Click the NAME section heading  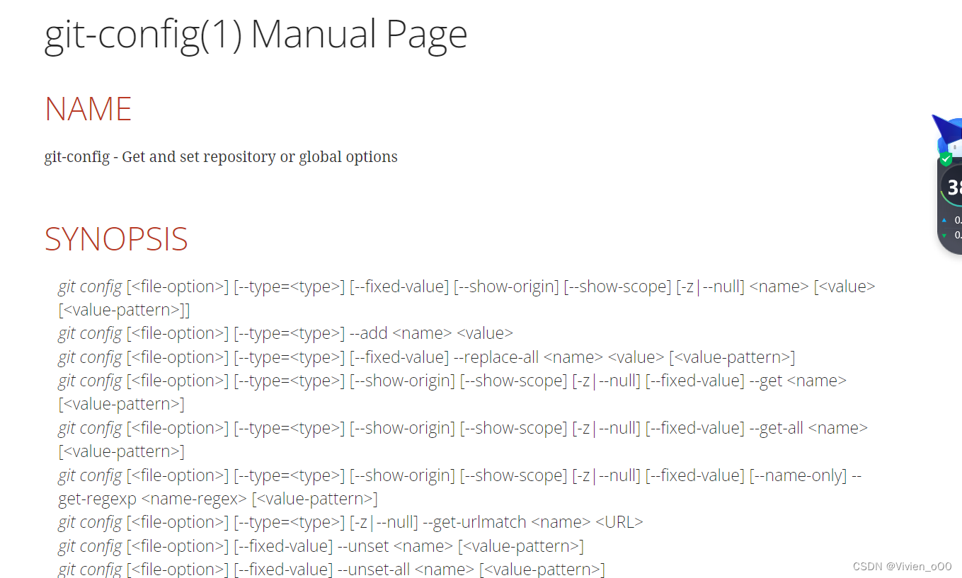(88, 109)
